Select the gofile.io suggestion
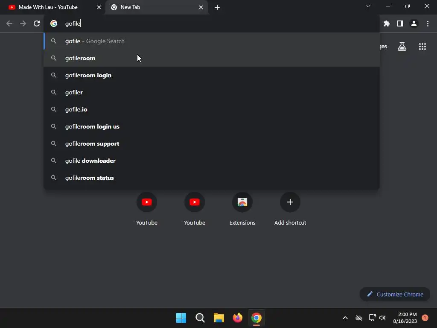Screen dimensions: 437x328 (x=212, y=109)
